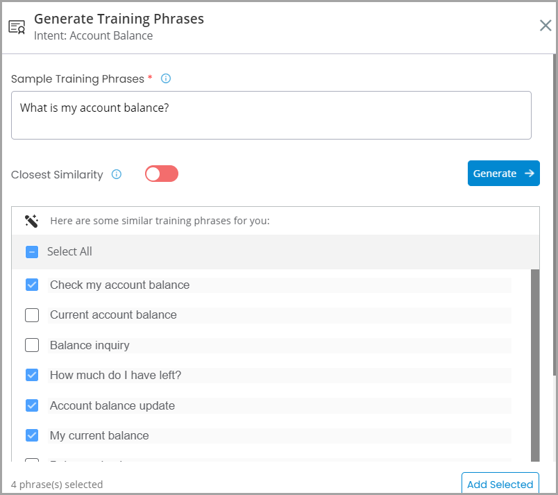The image size is (558, 495).
Task: Toggle the Select All checkbox
Action: pos(32,252)
